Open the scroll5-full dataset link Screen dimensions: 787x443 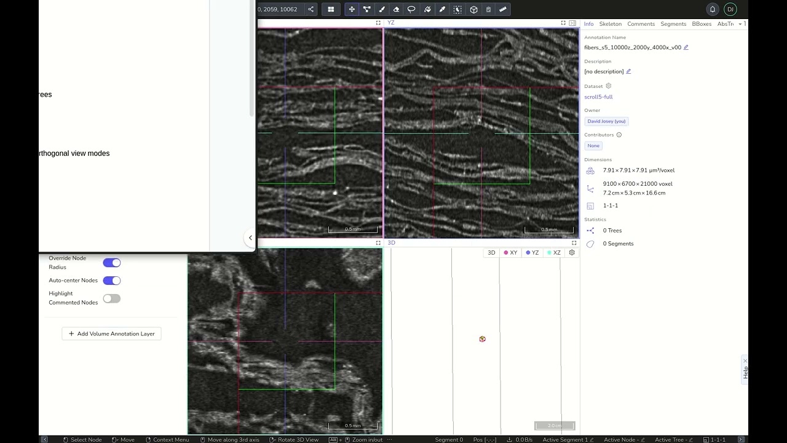(x=598, y=97)
